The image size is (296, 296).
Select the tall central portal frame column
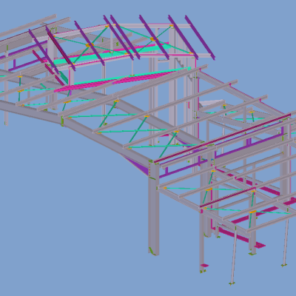pos(154,209)
